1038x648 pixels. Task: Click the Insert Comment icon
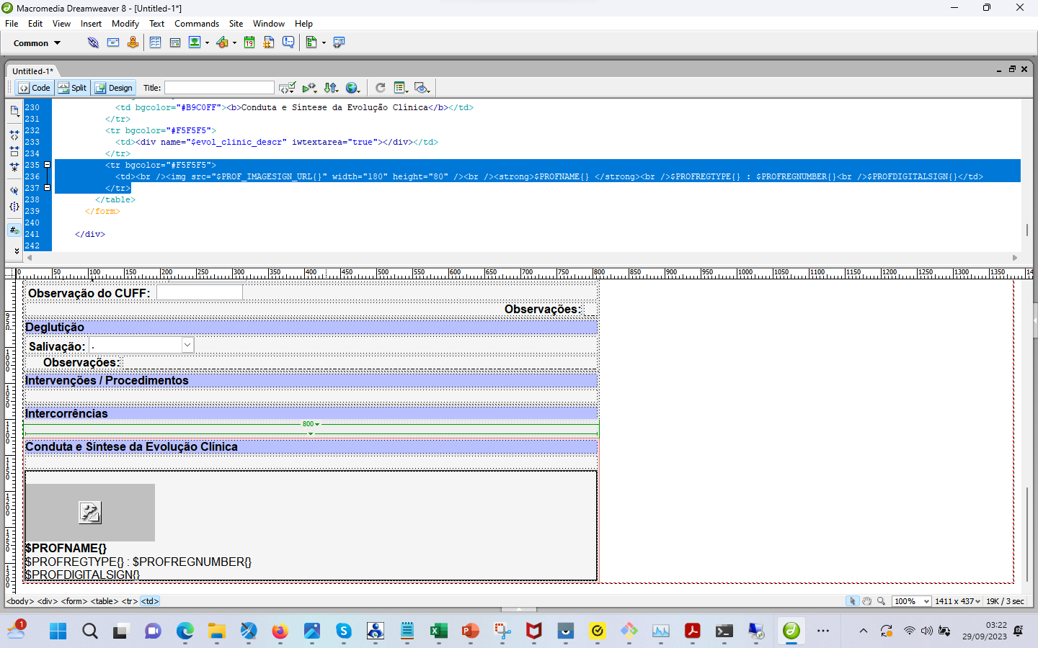pos(288,42)
